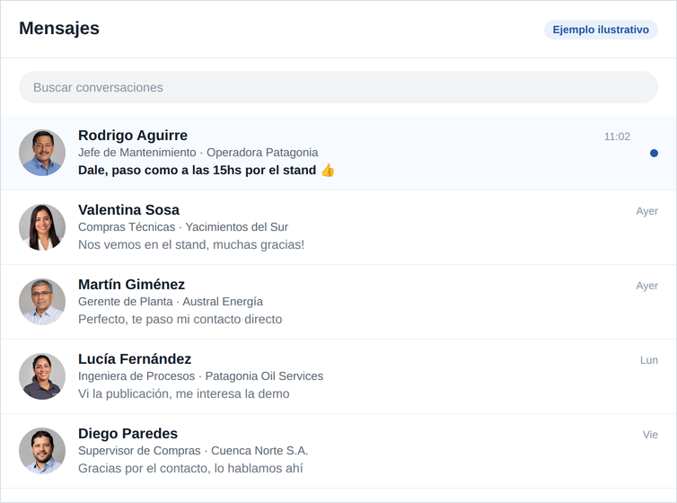Click the Mensajes heading
Screen dimensions: 677x503
[x=59, y=29]
